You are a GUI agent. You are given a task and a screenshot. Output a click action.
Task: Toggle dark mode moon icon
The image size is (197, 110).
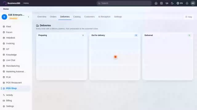tap(172, 3)
